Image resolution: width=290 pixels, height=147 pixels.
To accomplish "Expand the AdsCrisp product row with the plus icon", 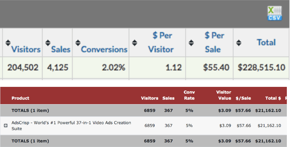I will [6, 125].
